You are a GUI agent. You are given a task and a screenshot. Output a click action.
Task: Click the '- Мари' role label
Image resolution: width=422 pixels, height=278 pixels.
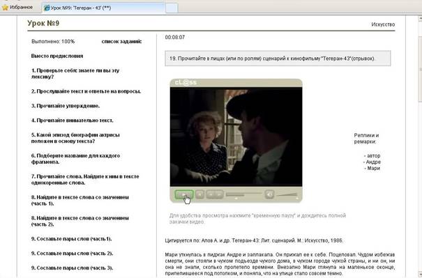pos(372,169)
